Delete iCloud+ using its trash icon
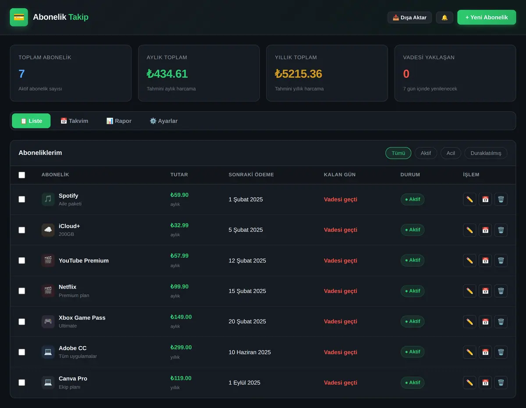This screenshot has height=408, width=526. 501,230
